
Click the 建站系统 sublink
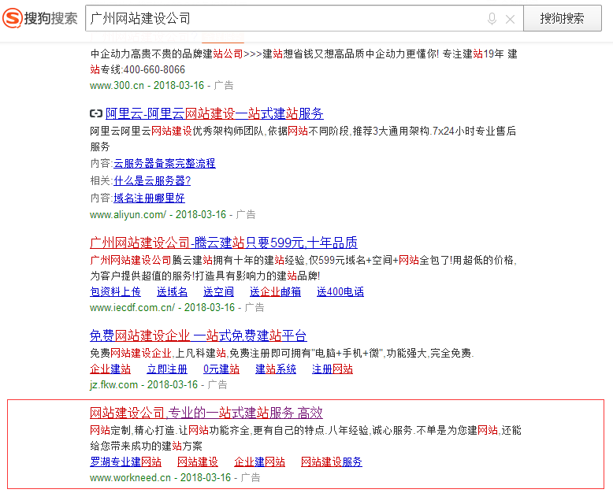coord(276,369)
